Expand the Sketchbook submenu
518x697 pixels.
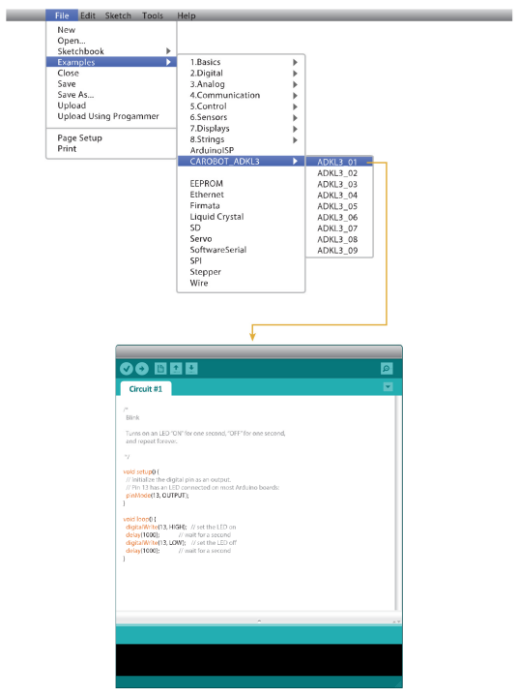pyautogui.click(x=111, y=51)
